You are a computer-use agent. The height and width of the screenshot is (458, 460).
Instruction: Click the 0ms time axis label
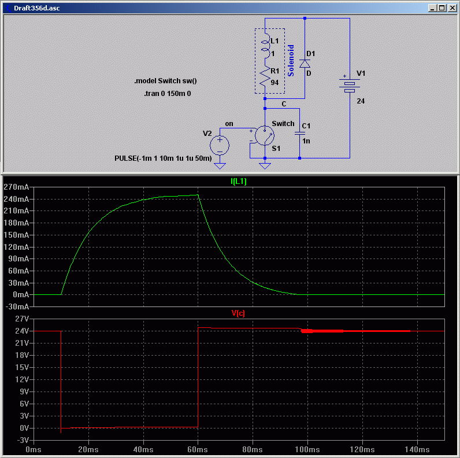(34, 449)
